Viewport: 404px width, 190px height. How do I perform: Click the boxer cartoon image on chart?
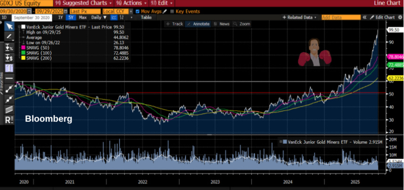pos(315,52)
